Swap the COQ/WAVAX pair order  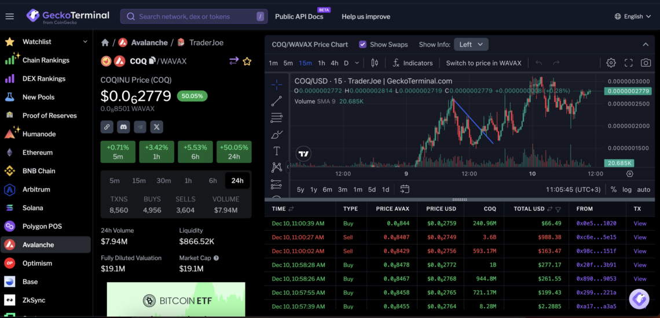234,61
